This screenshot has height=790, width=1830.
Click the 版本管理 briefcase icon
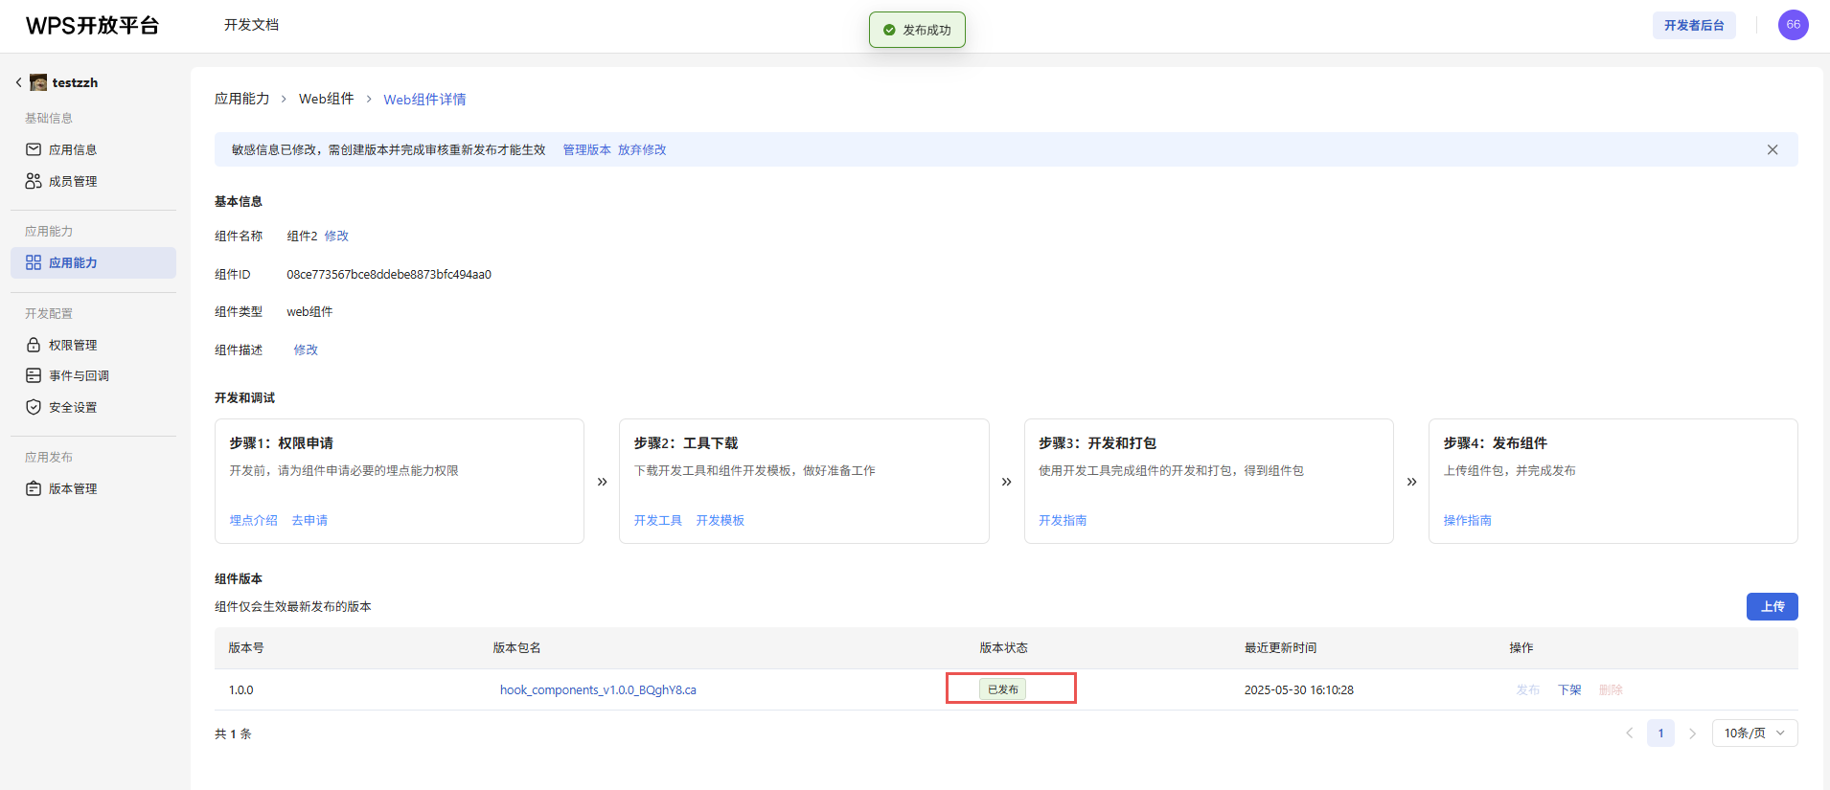[34, 488]
